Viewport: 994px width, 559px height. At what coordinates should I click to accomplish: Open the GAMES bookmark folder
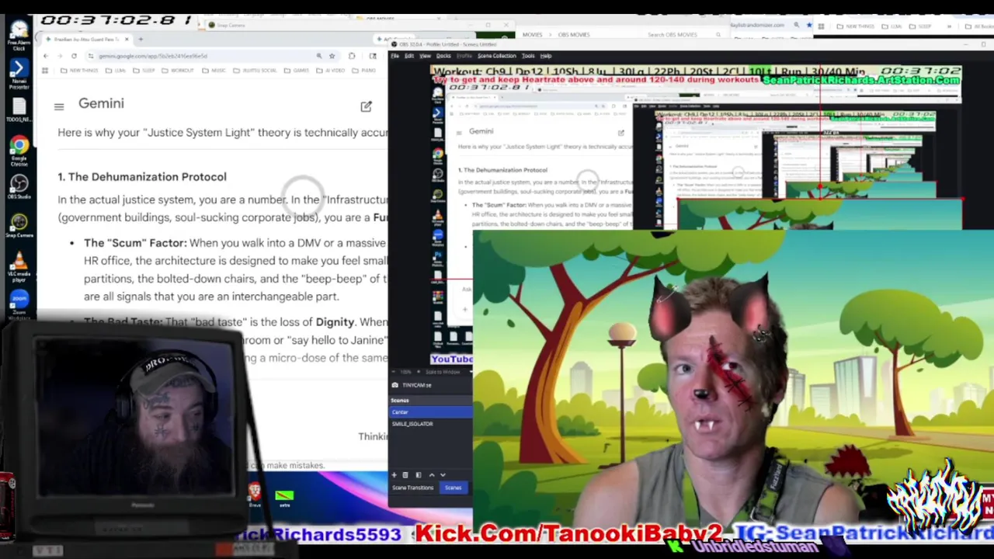coord(296,70)
